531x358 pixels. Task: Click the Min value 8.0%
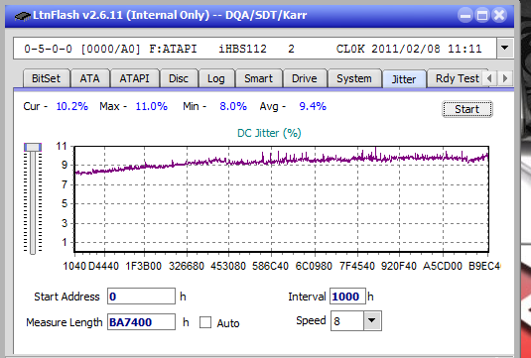click(233, 106)
